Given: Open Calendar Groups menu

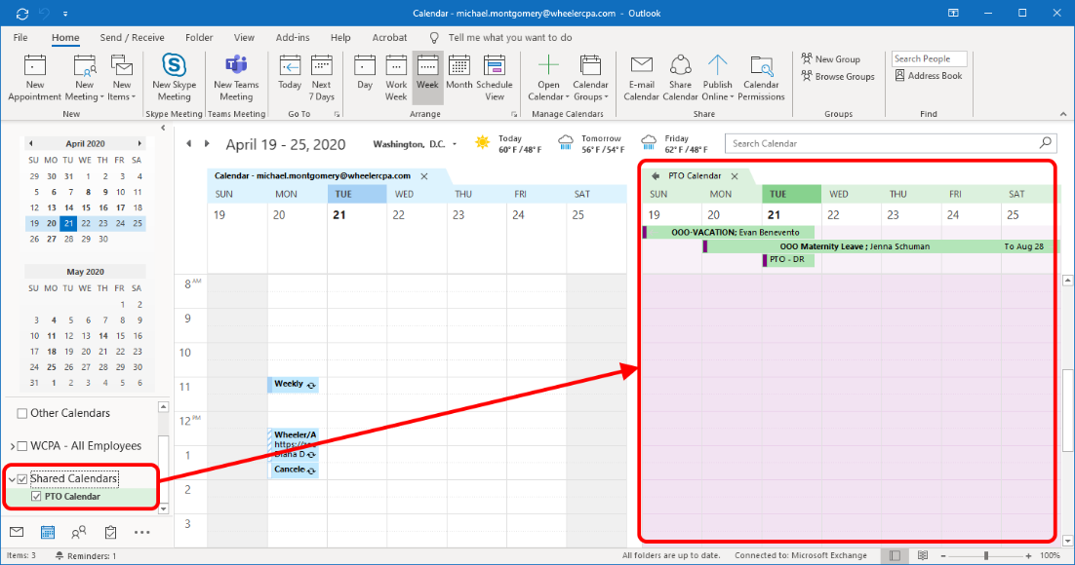Looking at the screenshot, I should [x=590, y=78].
